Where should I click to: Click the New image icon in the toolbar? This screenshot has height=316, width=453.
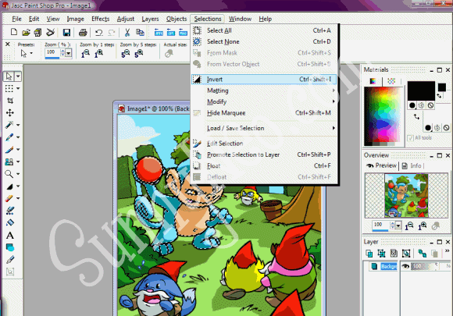13,32
